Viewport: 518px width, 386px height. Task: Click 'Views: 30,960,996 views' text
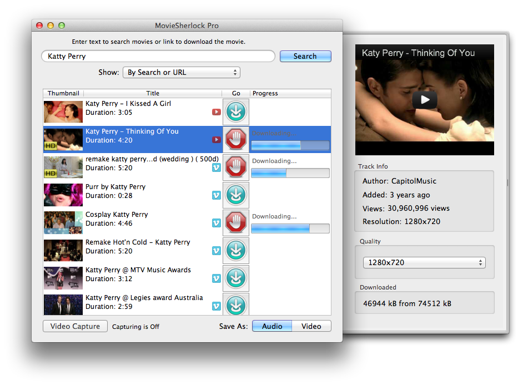click(x=406, y=208)
